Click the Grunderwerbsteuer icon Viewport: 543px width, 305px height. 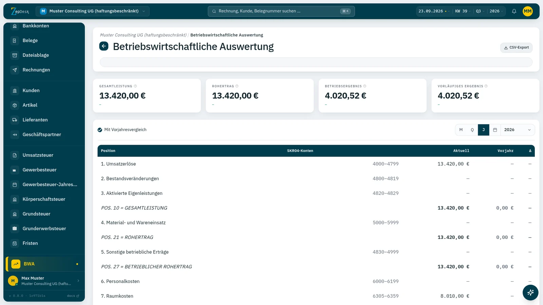click(15, 229)
